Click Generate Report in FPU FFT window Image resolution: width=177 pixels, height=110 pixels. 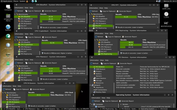[124, 11]
